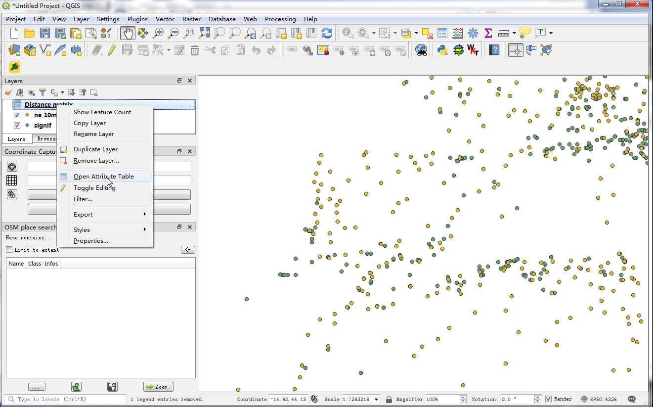Viewport: 653px width, 407px height.
Task: Switch to the Layers tab
Action: 17,139
